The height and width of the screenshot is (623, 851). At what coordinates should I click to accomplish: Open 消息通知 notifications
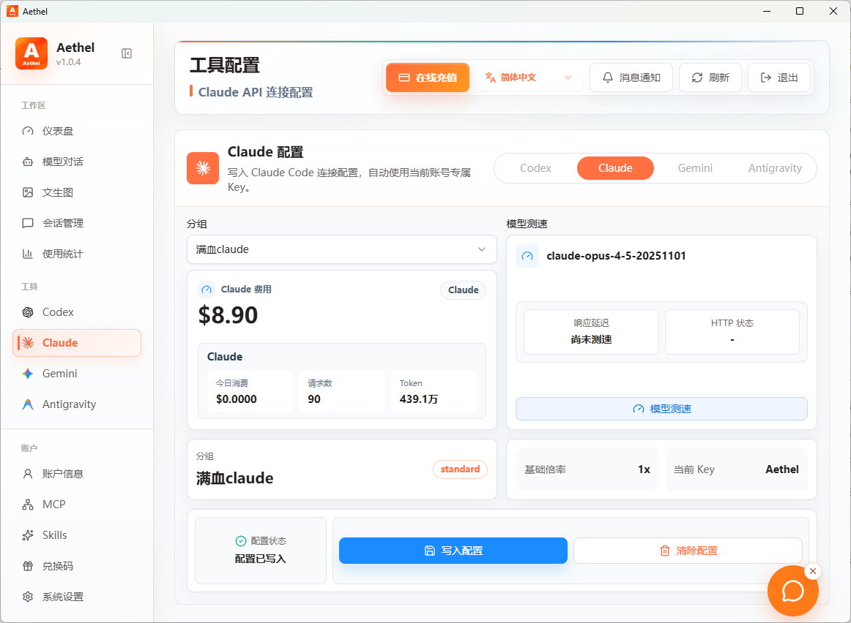point(631,78)
